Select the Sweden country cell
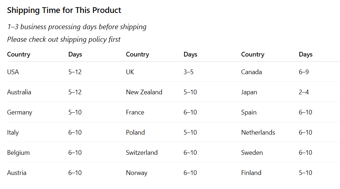Image resolution: width=340 pixels, height=189 pixels. coord(252,153)
